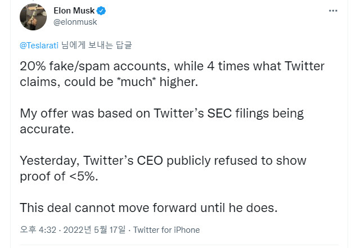356x248 pixels.
Task: Click the line about Twitter's CEO refusing
Action: pyautogui.click(x=163, y=160)
